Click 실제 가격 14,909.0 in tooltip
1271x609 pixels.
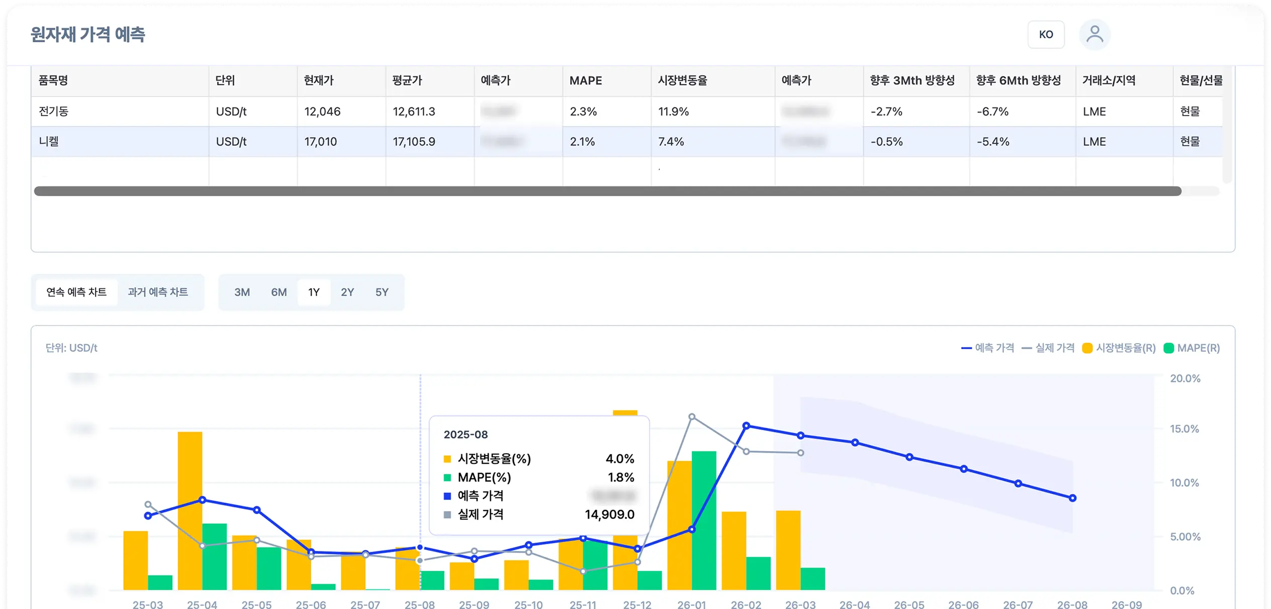coord(609,514)
